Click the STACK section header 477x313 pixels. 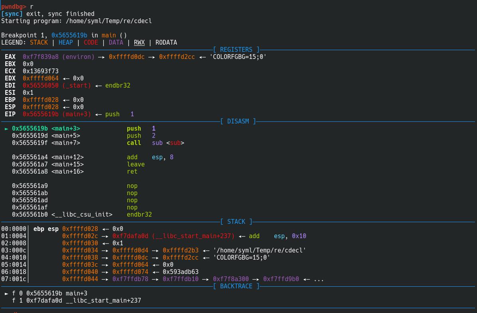tap(236, 222)
